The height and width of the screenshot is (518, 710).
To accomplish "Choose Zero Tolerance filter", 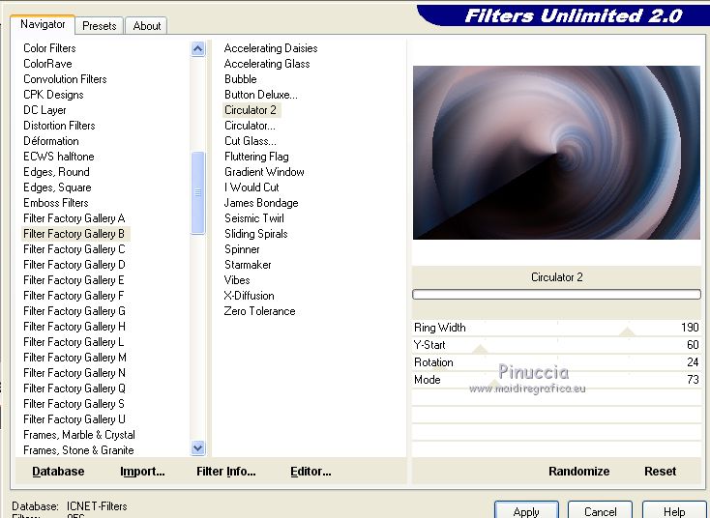I will click(259, 311).
